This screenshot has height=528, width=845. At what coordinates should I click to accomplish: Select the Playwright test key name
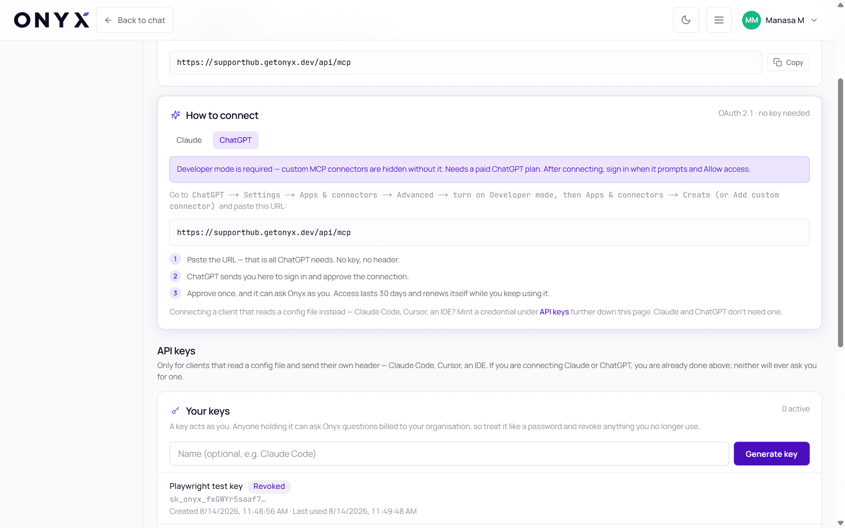pos(206,486)
